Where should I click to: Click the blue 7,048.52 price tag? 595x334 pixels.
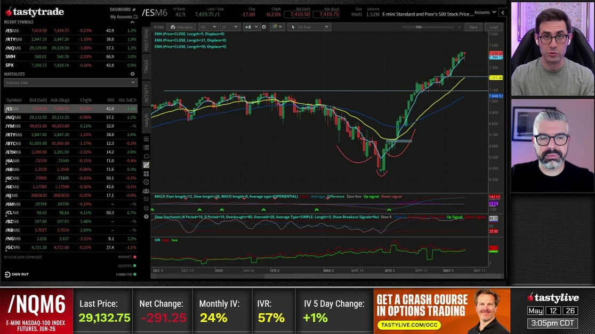pos(496,96)
